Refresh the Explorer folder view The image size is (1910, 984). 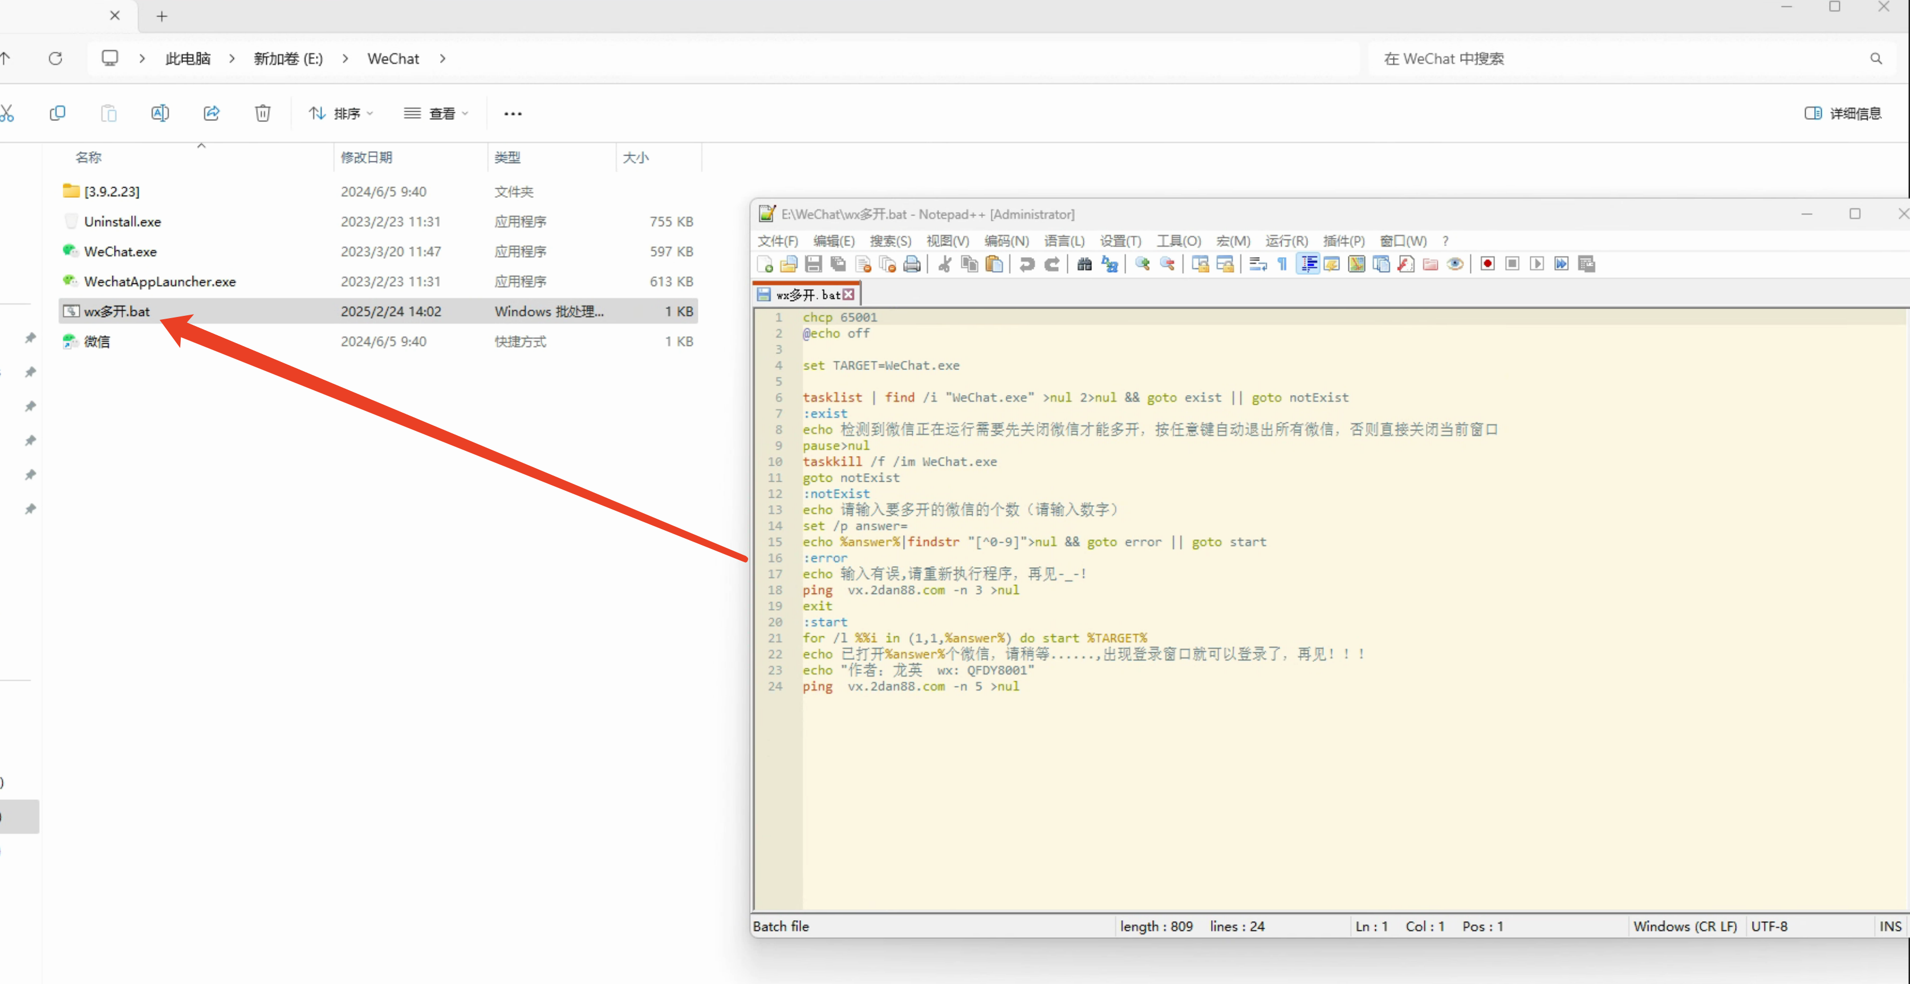55,58
